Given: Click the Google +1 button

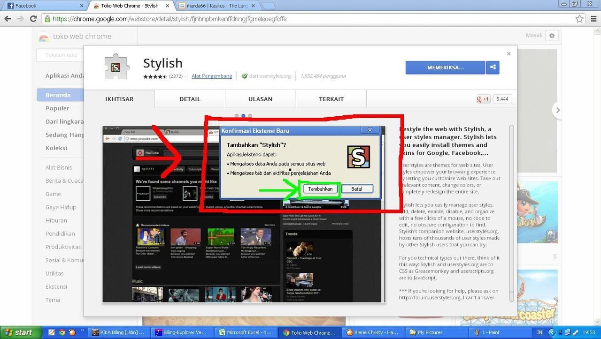Looking at the screenshot, I should coord(484,99).
